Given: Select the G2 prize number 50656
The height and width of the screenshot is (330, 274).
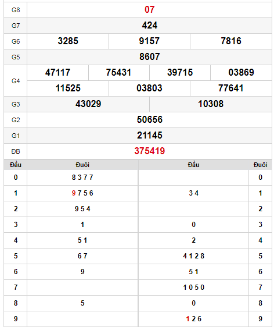Looking at the screenshot, I should [150, 120].
